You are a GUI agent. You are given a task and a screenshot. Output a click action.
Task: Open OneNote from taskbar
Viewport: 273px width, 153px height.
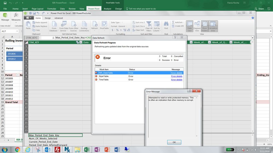click(x=97, y=149)
